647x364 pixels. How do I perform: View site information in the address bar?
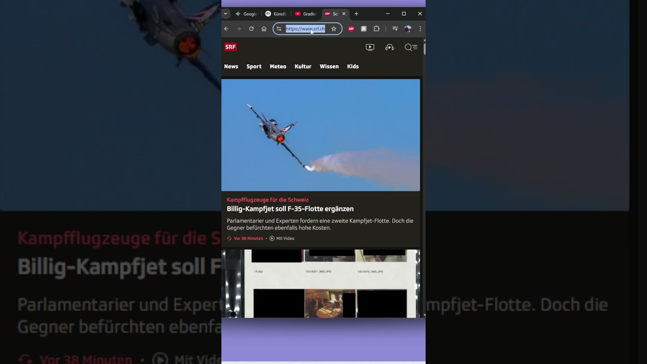[x=279, y=29]
